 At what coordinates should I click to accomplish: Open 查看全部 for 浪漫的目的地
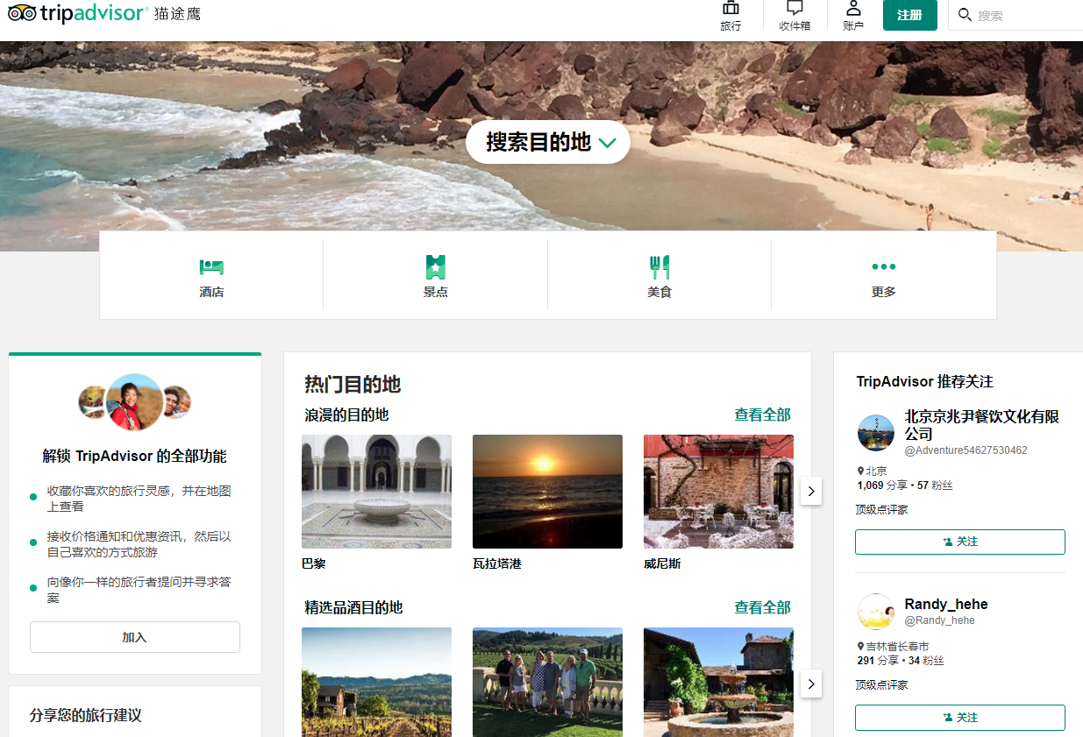click(x=762, y=415)
